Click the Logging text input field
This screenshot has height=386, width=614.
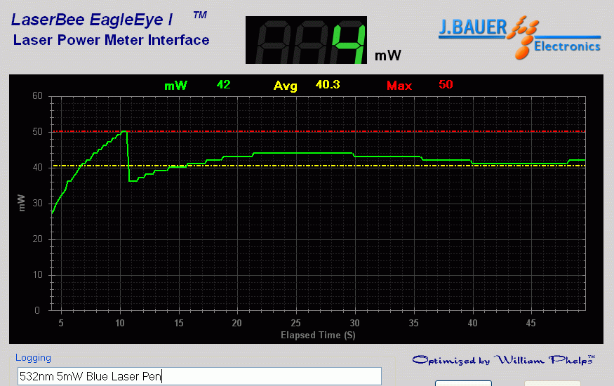[200, 376]
